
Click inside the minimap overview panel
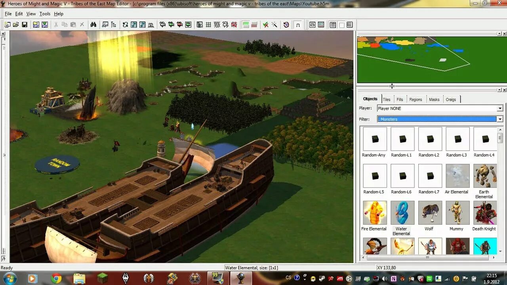click(432, 60)
